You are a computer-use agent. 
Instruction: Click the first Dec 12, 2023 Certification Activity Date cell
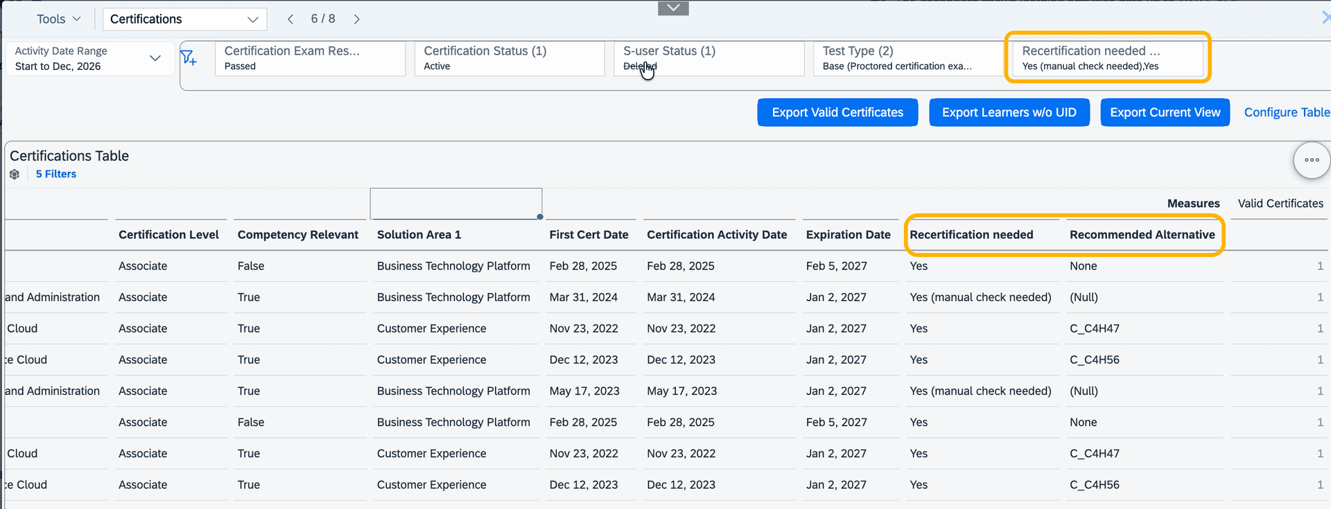tap(681, 359)
